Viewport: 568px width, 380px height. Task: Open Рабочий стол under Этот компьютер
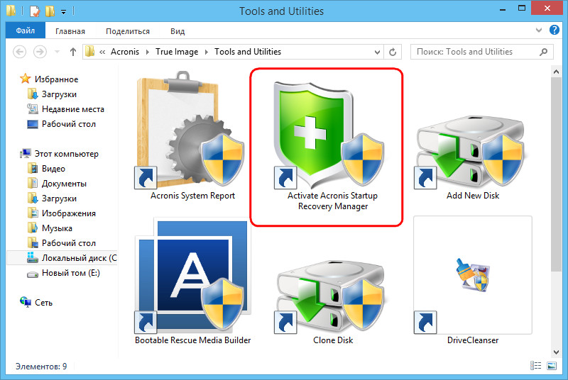[68, 243]
